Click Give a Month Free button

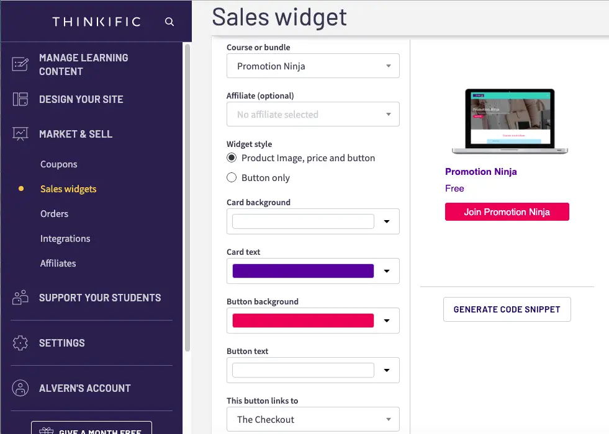coord(92,428)
